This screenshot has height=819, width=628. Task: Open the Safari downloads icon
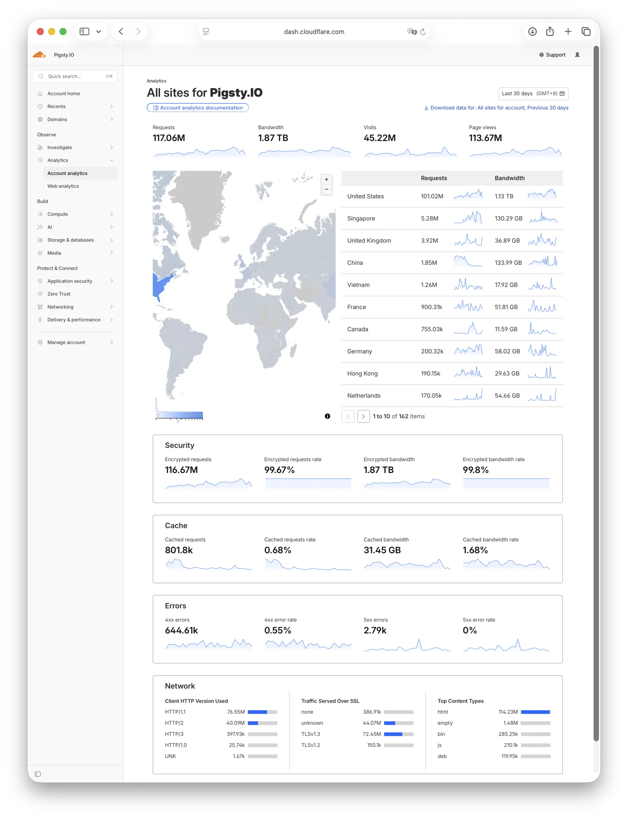click(x=532, y=31)
